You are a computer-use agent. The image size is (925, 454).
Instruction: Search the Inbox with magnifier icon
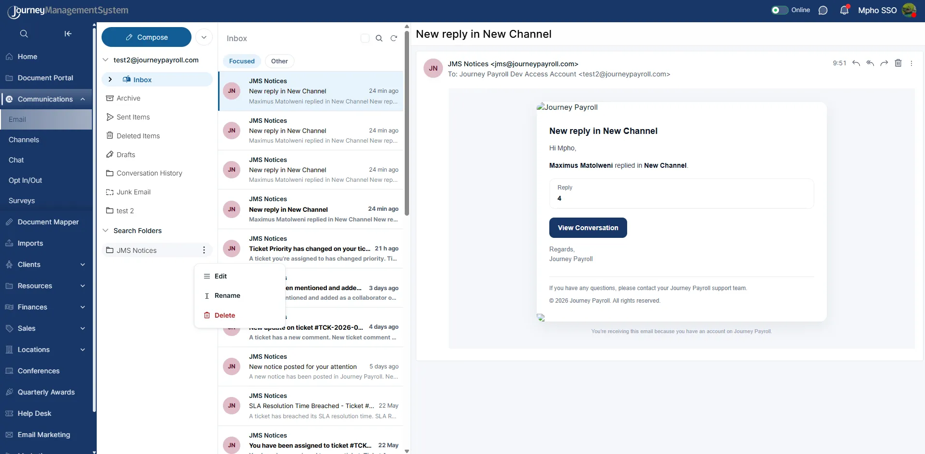[x=379, y=38]
